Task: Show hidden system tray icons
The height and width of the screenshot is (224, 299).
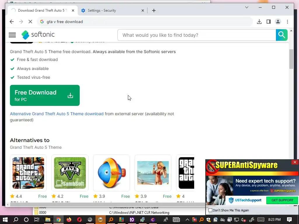Action: (x=187, y=220)
